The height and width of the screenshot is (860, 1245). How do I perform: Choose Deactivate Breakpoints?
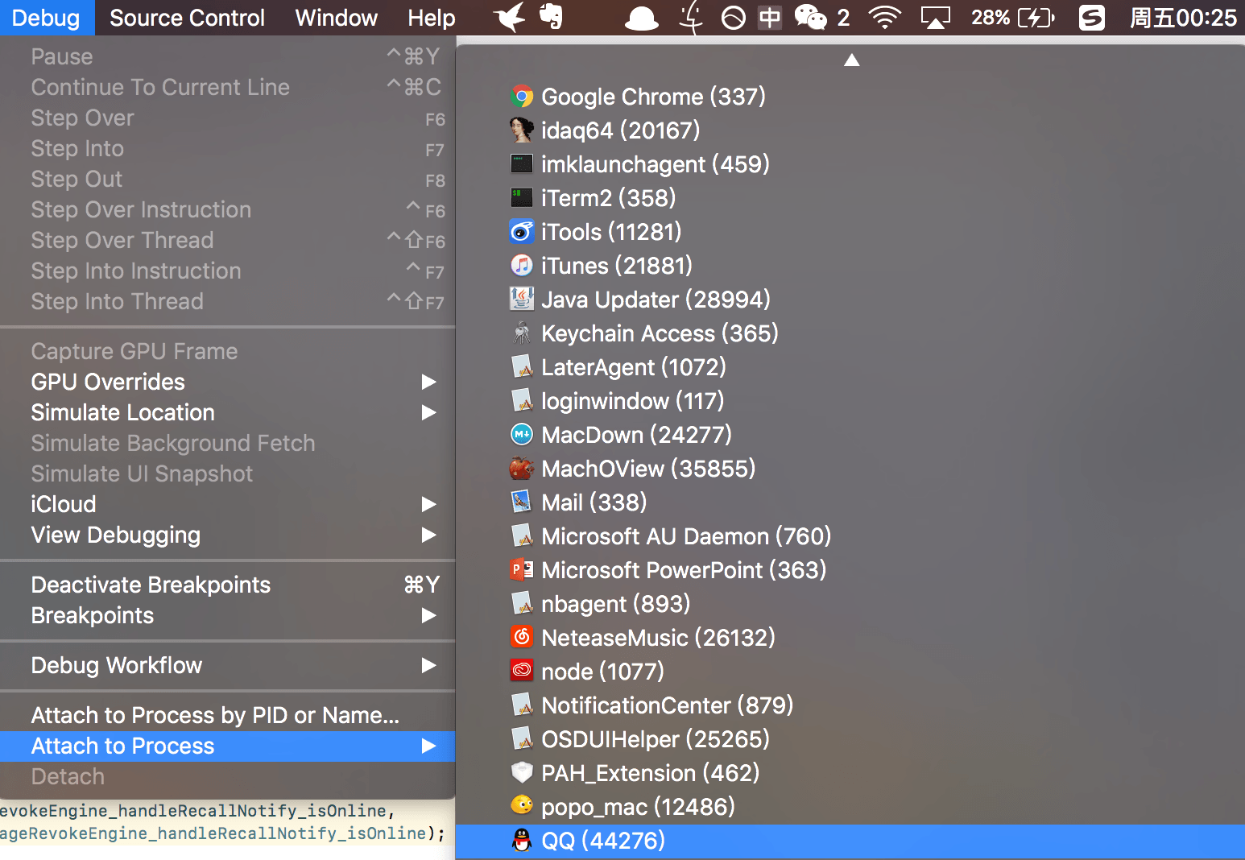pyautogui.click(x=228, y=585)
